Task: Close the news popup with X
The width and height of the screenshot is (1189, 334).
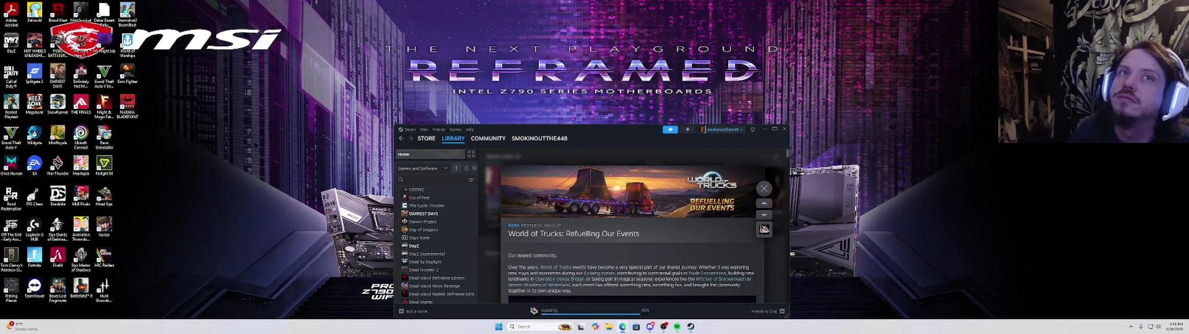Action: tap(764, 188)
